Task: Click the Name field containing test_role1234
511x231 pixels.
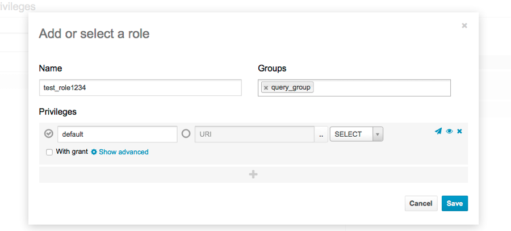Action: (140, 88)
